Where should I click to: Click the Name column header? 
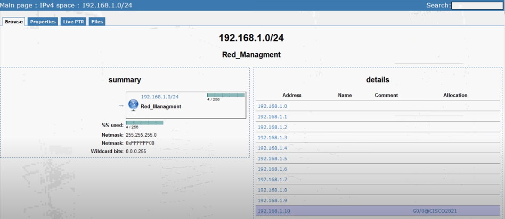pyautogui.click(x=345, y=95)
